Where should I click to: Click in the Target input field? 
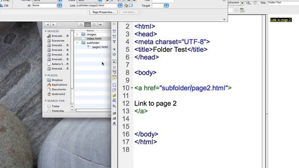[x=157, y=6]
